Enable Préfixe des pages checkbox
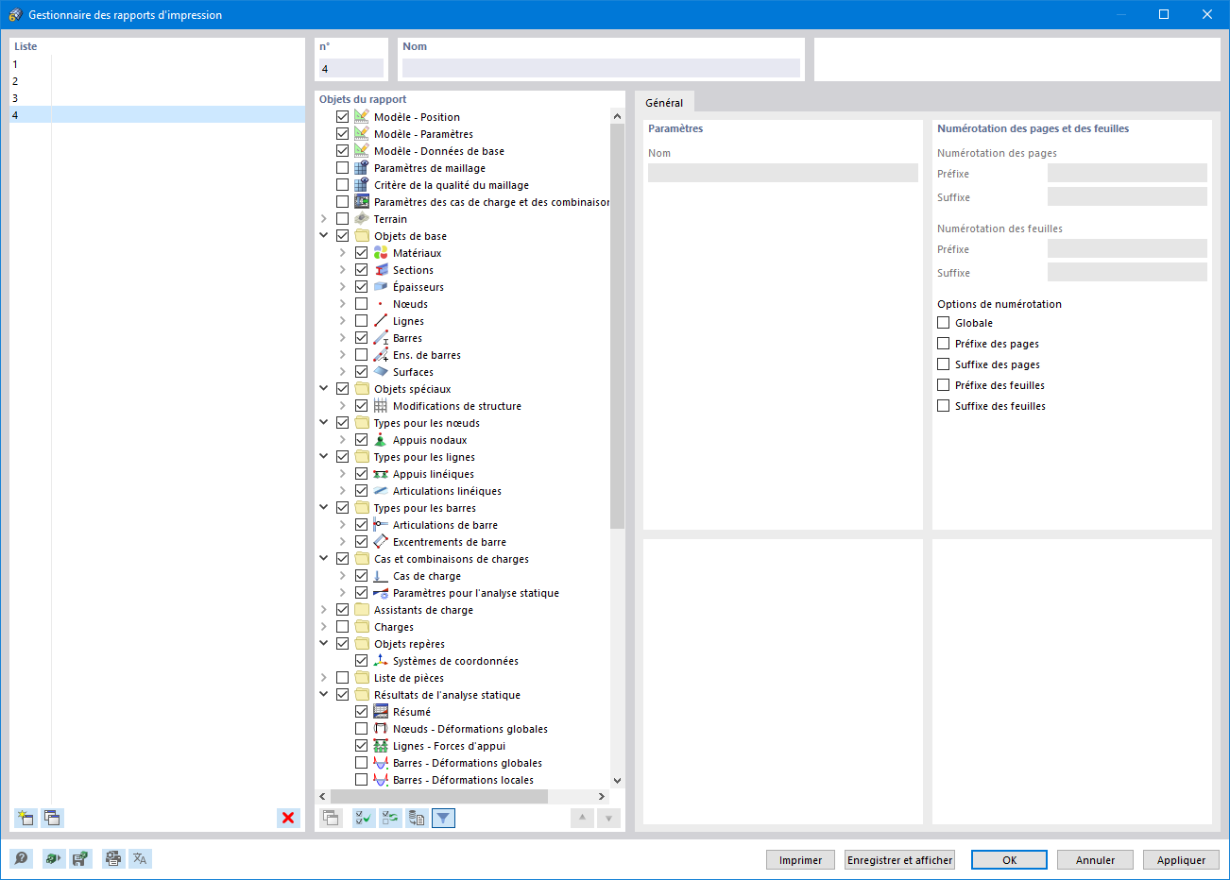Screen dimensions: 1230x880 click(944, 344)
